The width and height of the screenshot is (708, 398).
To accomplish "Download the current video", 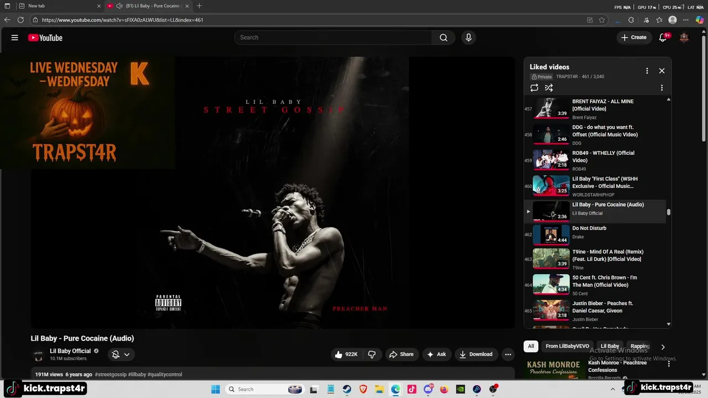I will (x=476, y=354).
